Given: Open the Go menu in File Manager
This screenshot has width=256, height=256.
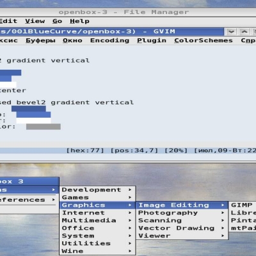Looking at the screenshot, I should (x=57, y=21).
